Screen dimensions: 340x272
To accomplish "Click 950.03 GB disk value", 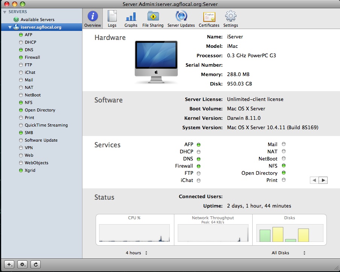I will [239, 84].
